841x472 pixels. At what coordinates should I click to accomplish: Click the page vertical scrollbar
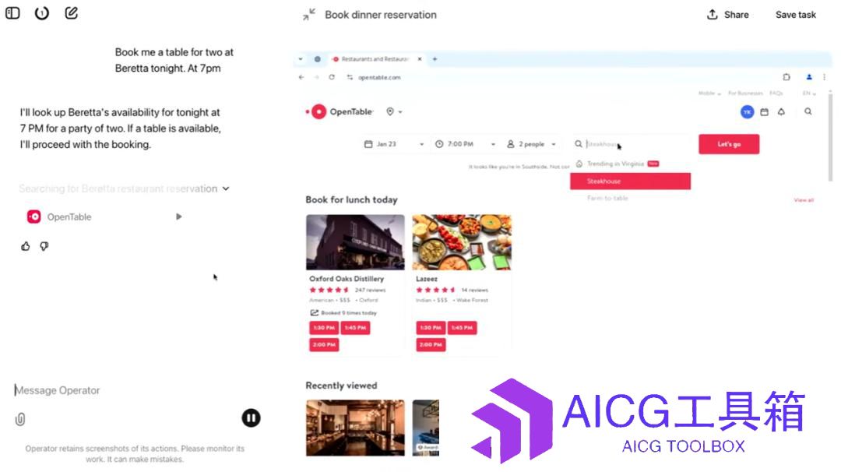coord(830,137)
